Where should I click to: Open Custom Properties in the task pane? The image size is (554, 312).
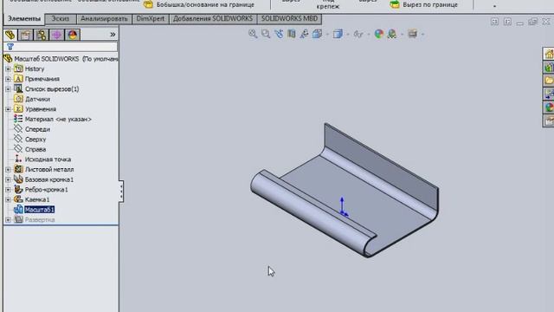click(x=549, y=121)
